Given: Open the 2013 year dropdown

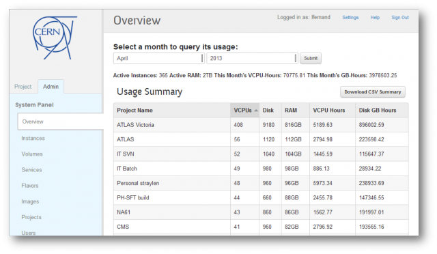Looking at the screenshot, I should (x=252, y=58).
